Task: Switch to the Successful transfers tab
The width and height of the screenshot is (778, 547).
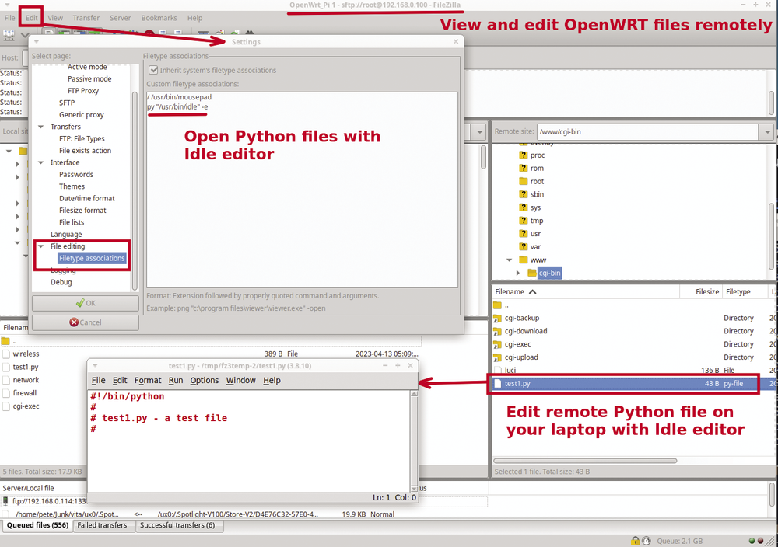Action: coord(177,525)
